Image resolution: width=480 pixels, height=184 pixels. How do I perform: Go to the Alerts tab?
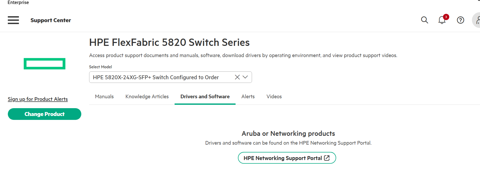click(248, 97)
